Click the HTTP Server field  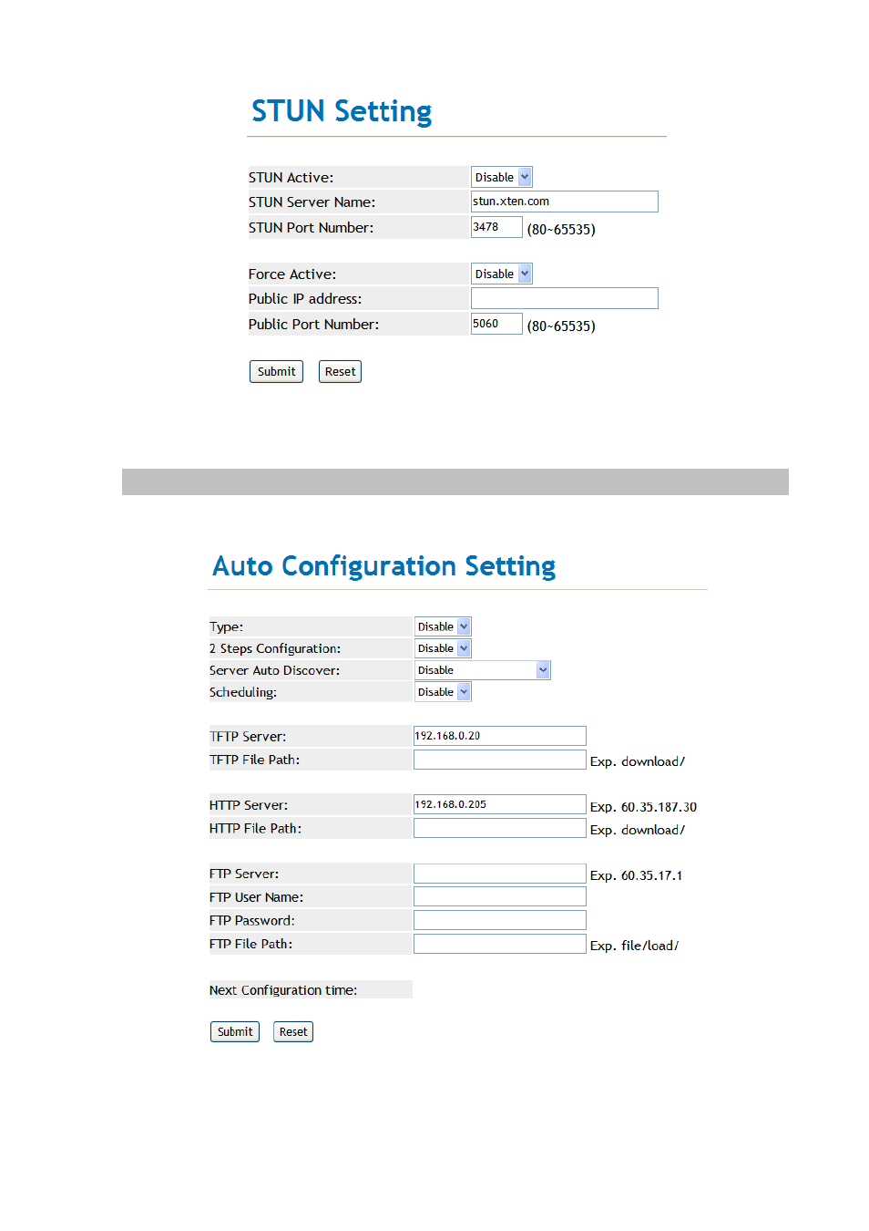tap(499, 804)
